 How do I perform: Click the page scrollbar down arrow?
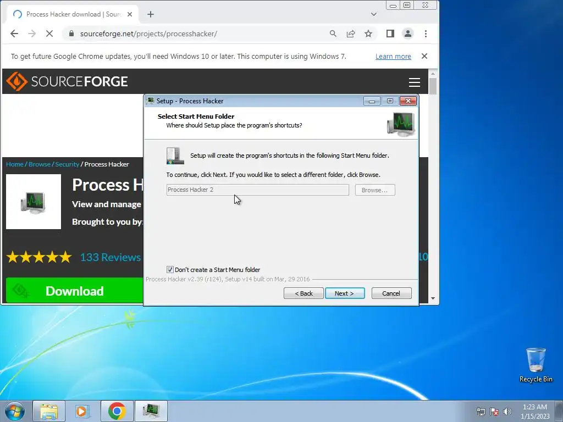[x=433, y=298]
